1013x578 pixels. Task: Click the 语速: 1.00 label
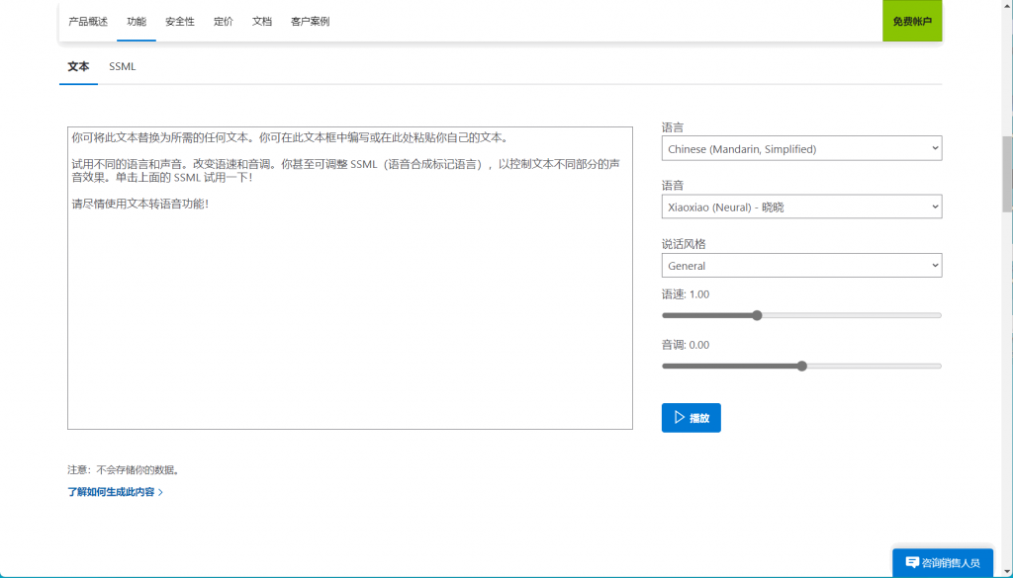(x=685, y=294)
